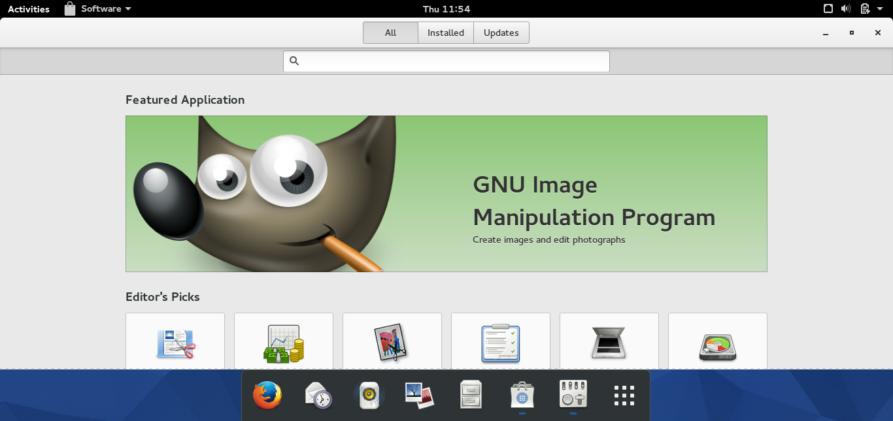Open the clipboard checklist app tile
The image size is (893, 421).
[501, 341]
